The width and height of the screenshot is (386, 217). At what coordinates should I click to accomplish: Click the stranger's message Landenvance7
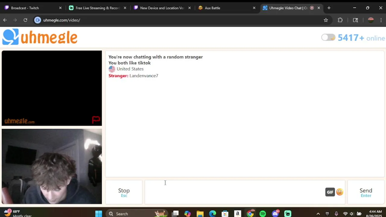144,76
